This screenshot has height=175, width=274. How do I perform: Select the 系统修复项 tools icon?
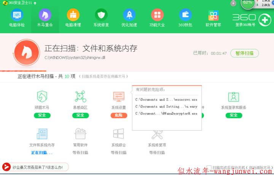pos(157,135)
